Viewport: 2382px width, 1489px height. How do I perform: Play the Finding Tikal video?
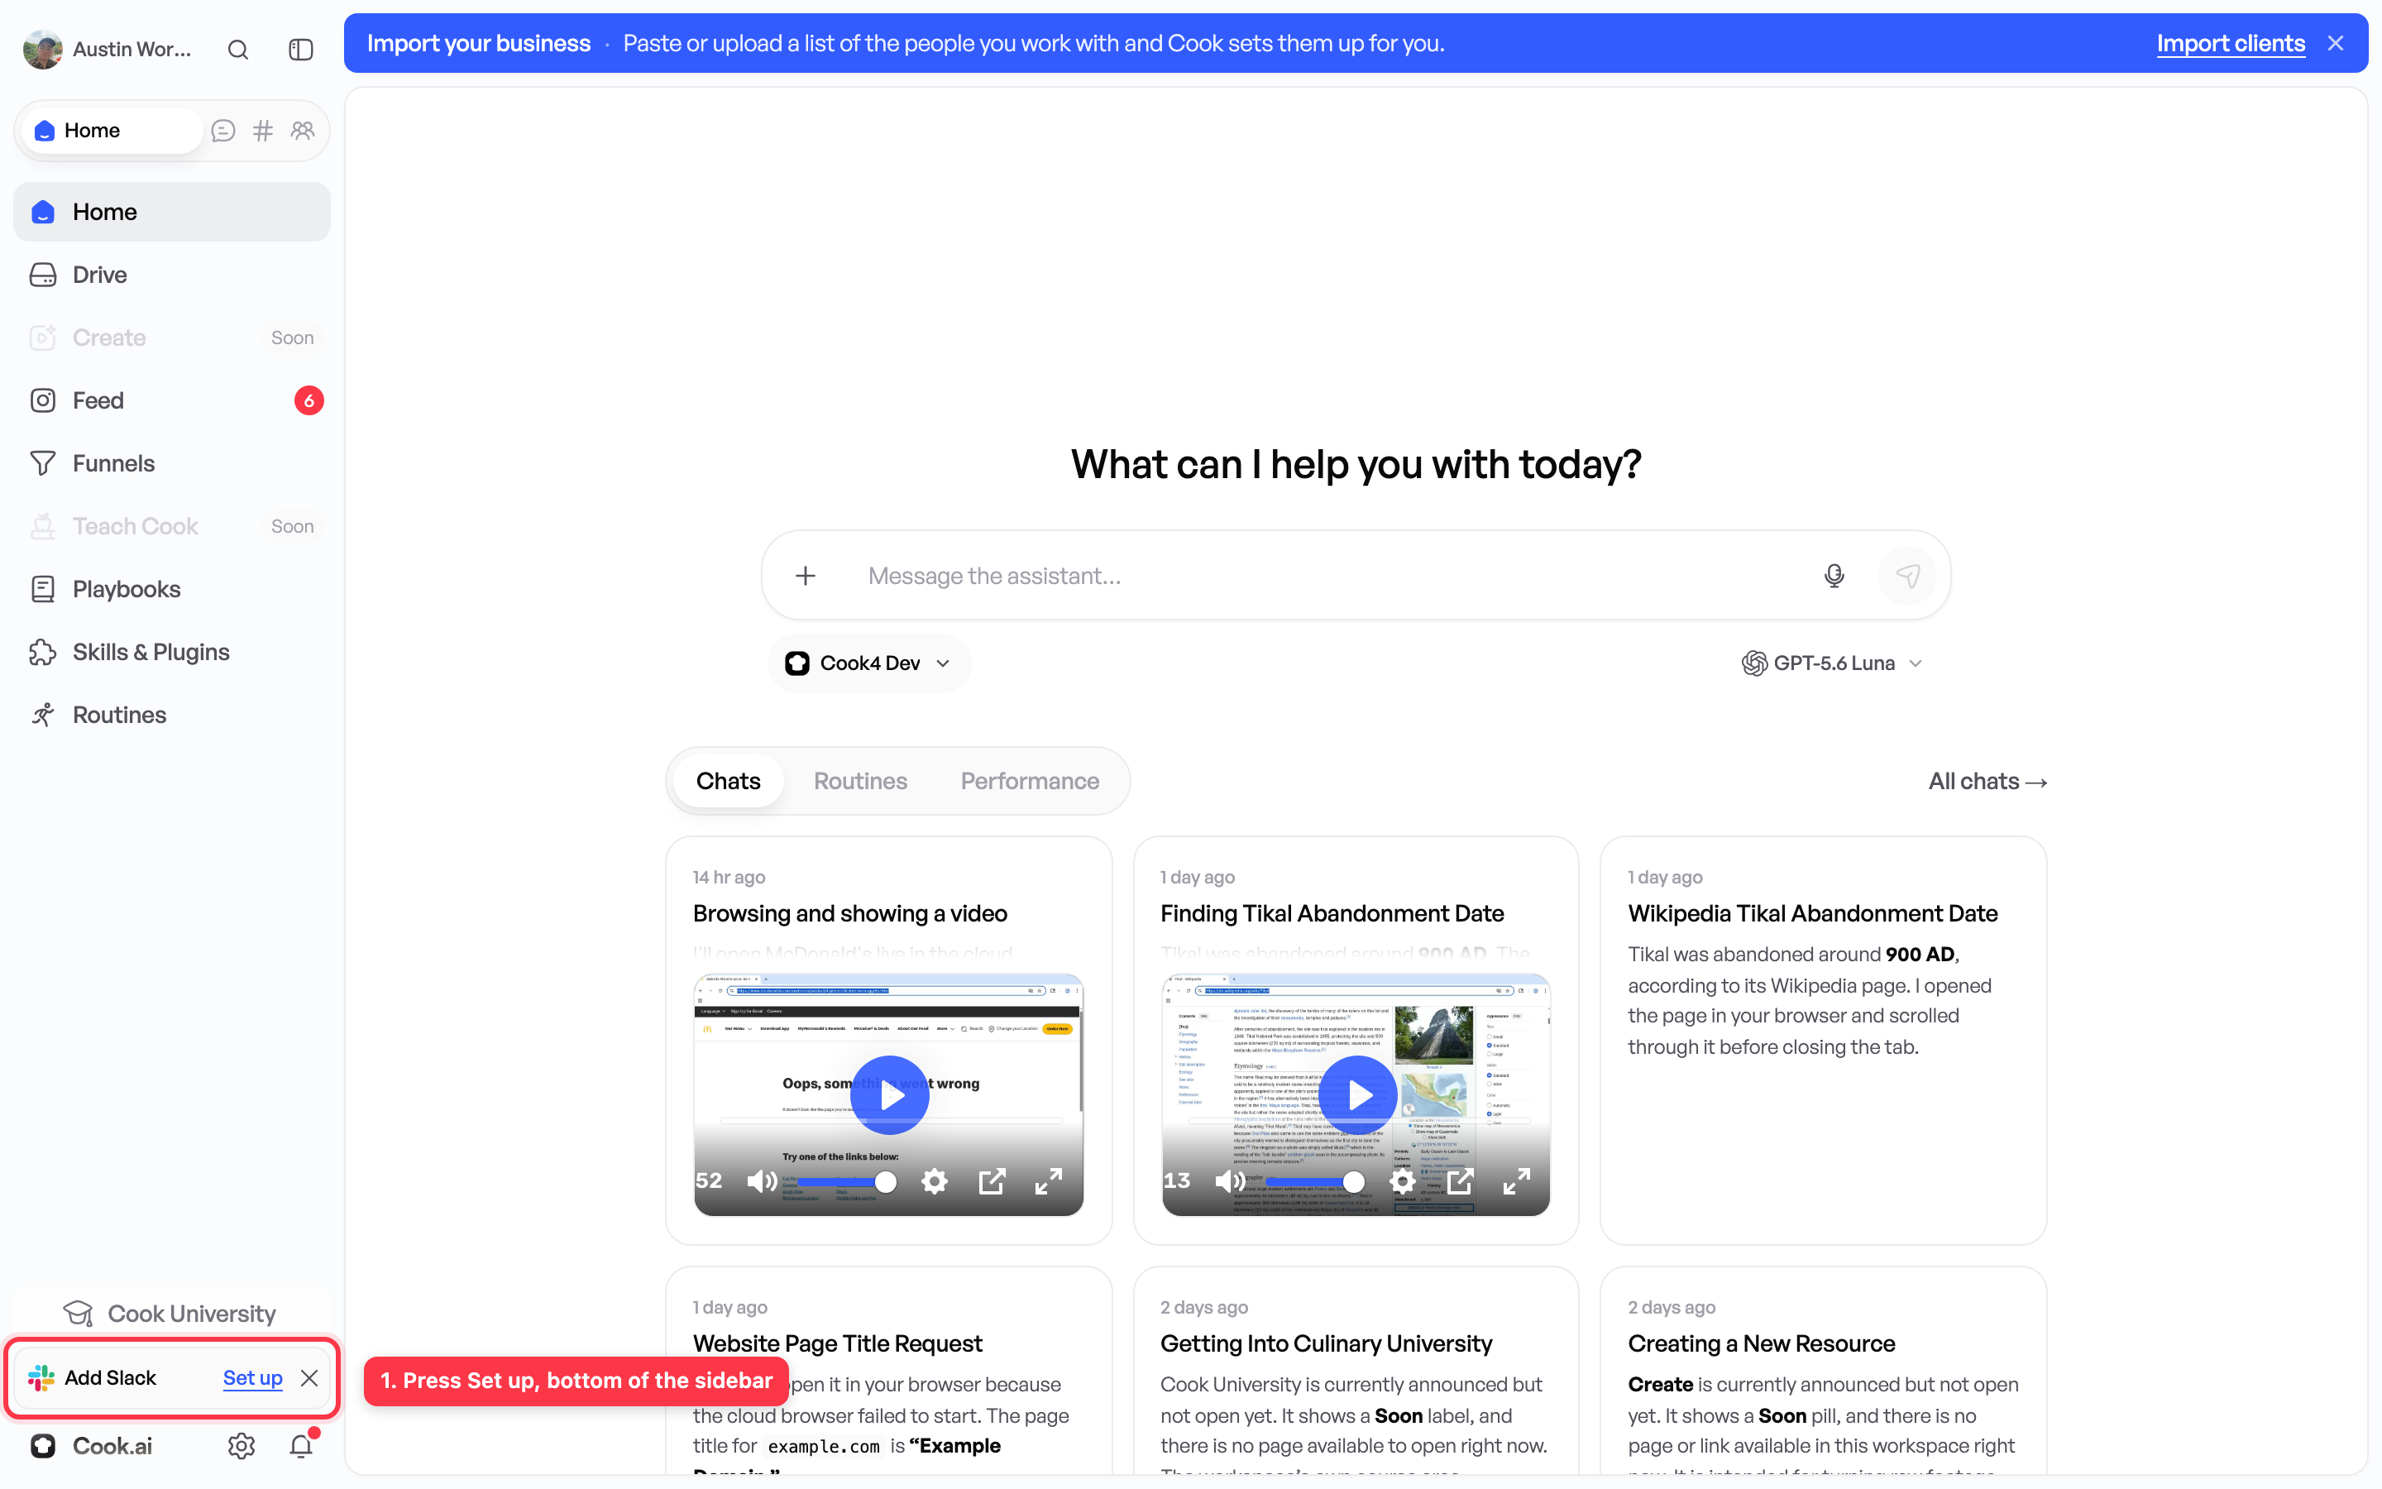click(1357, 1095)
